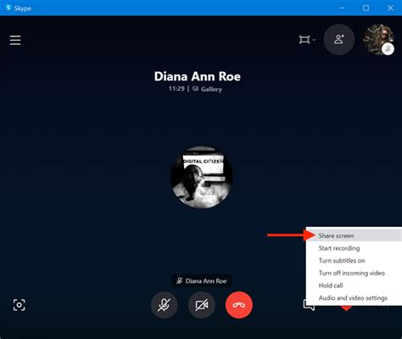Image resolution: width=402 pixels, height=339 pixels.
Task: Click Diana Ann Roe's round avatar
Action: [202, 177]
